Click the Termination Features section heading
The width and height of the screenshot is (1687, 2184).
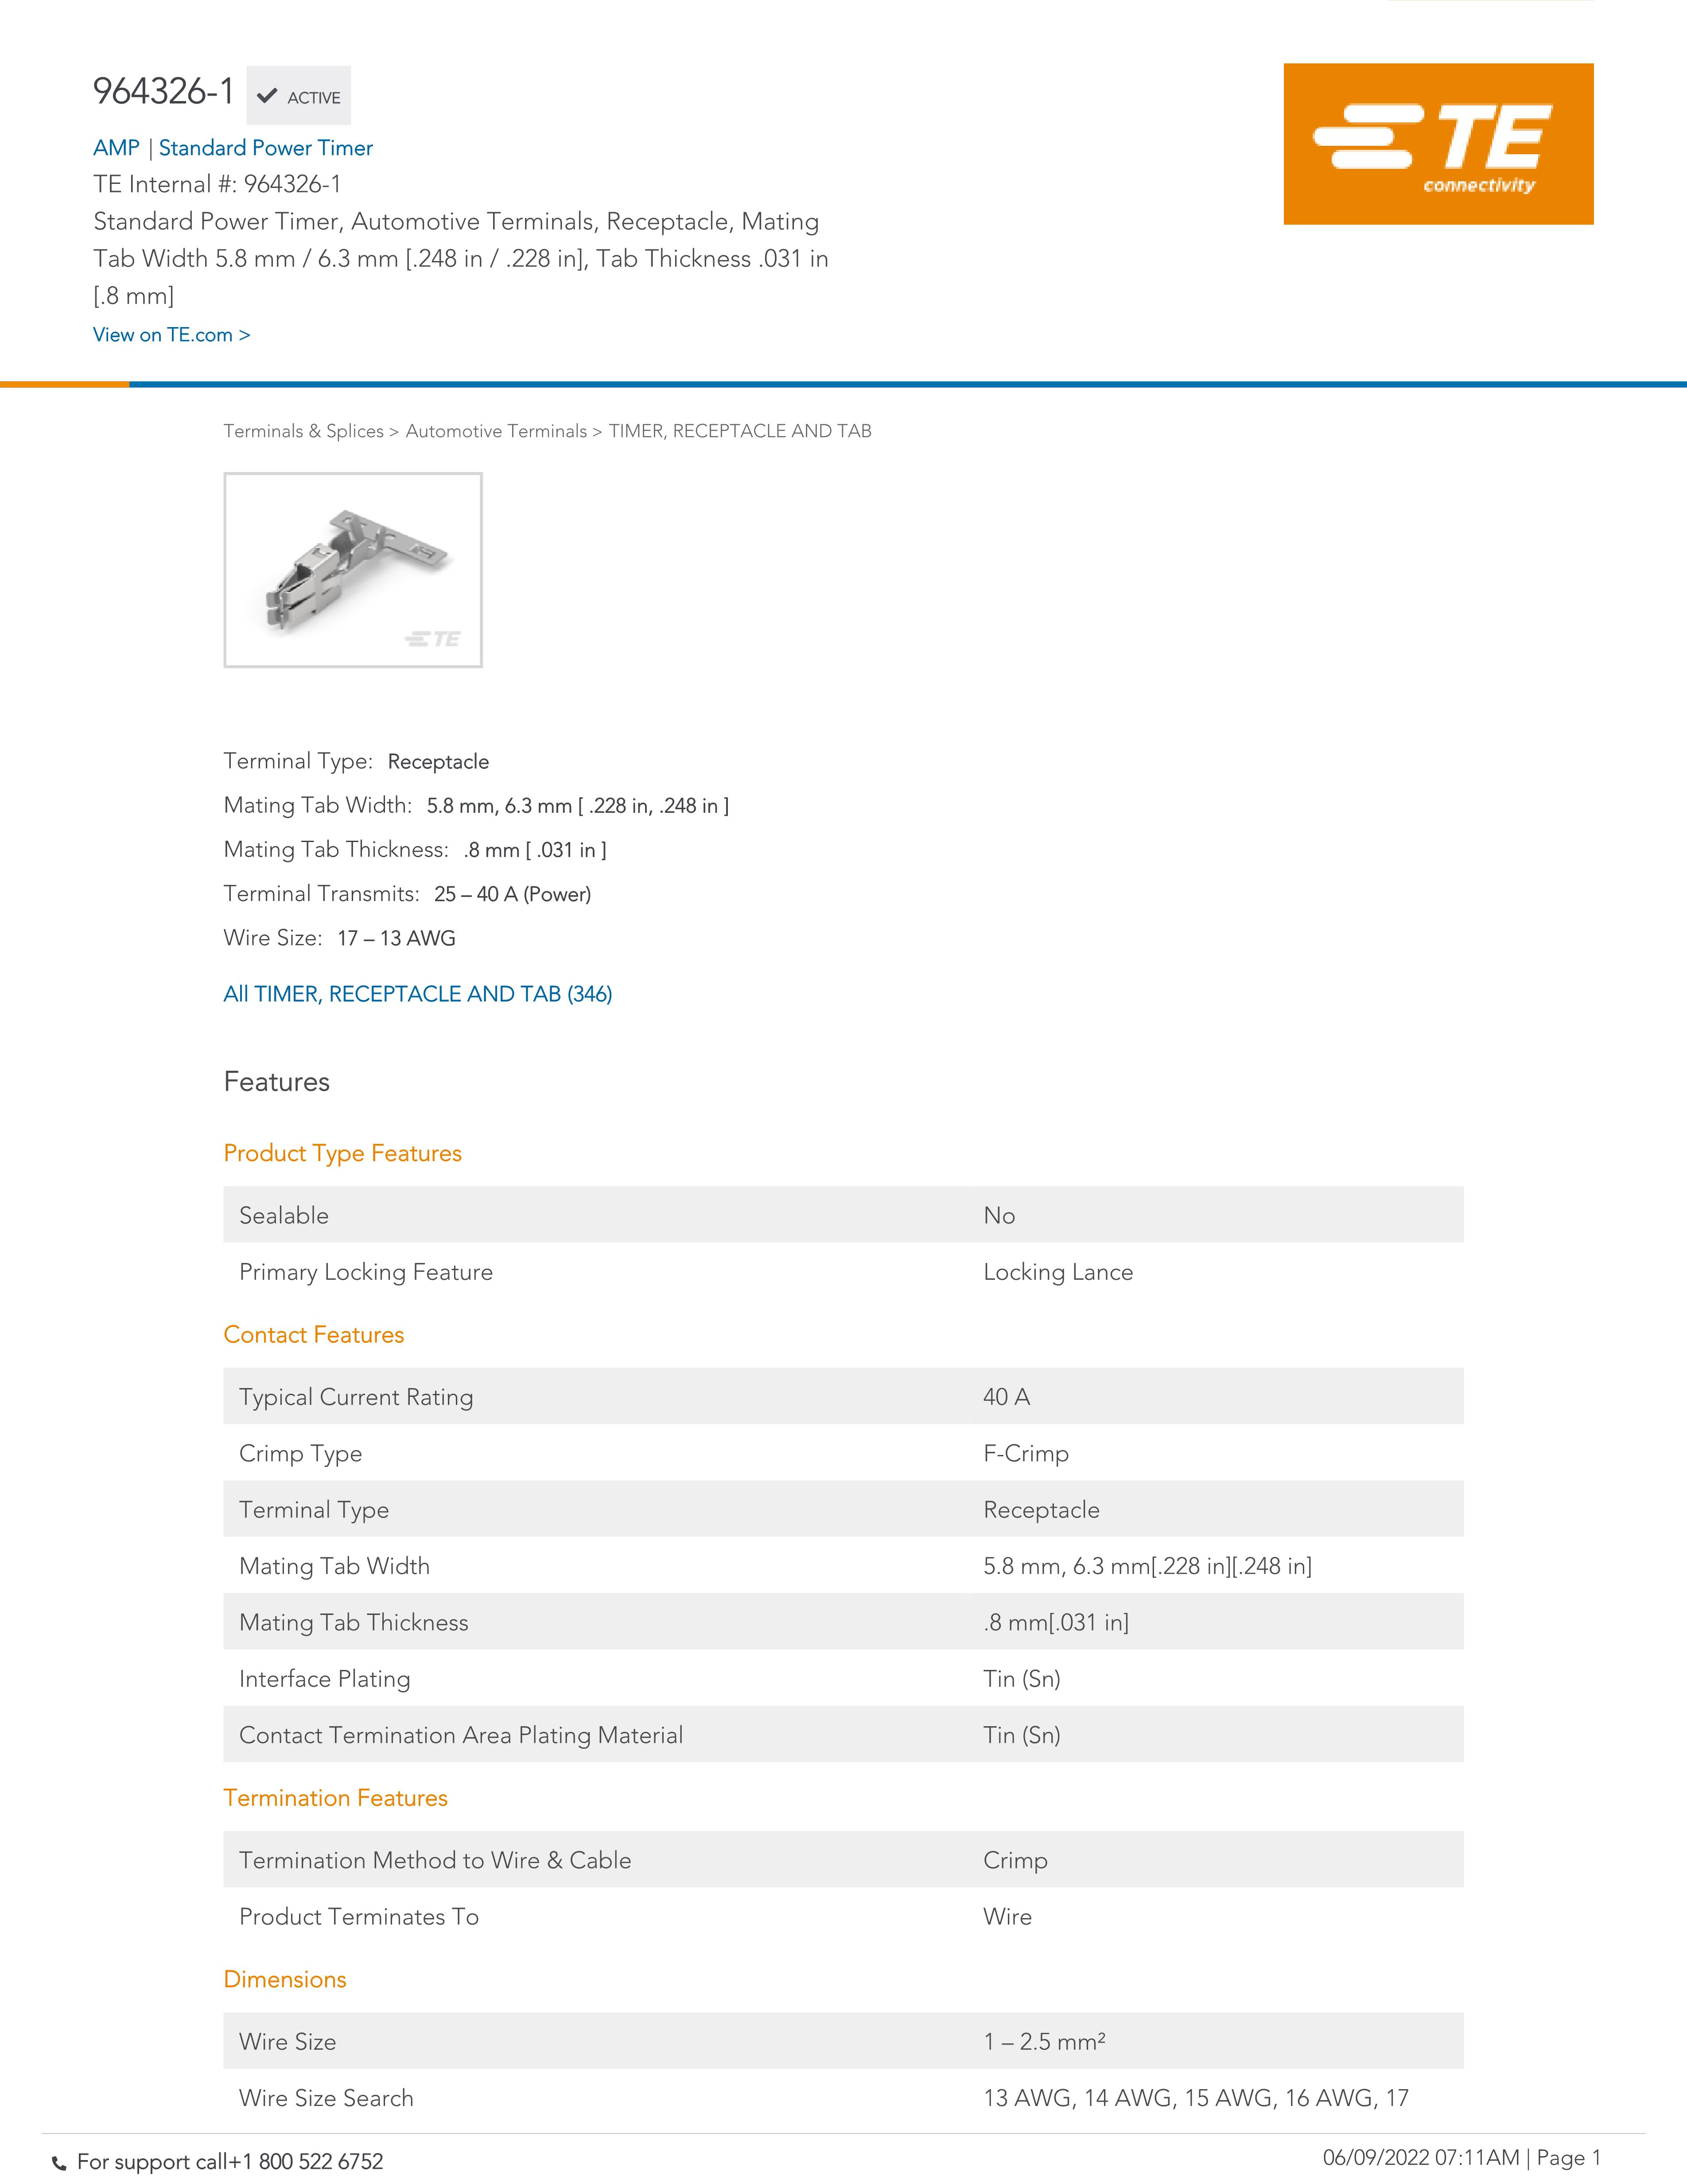(x=335, y=1798)
